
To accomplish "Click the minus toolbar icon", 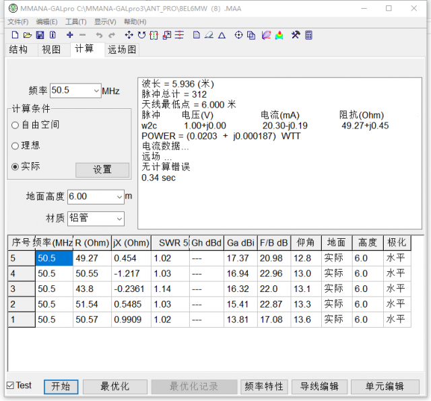I will pyautogui.click(x=82, y=35).
